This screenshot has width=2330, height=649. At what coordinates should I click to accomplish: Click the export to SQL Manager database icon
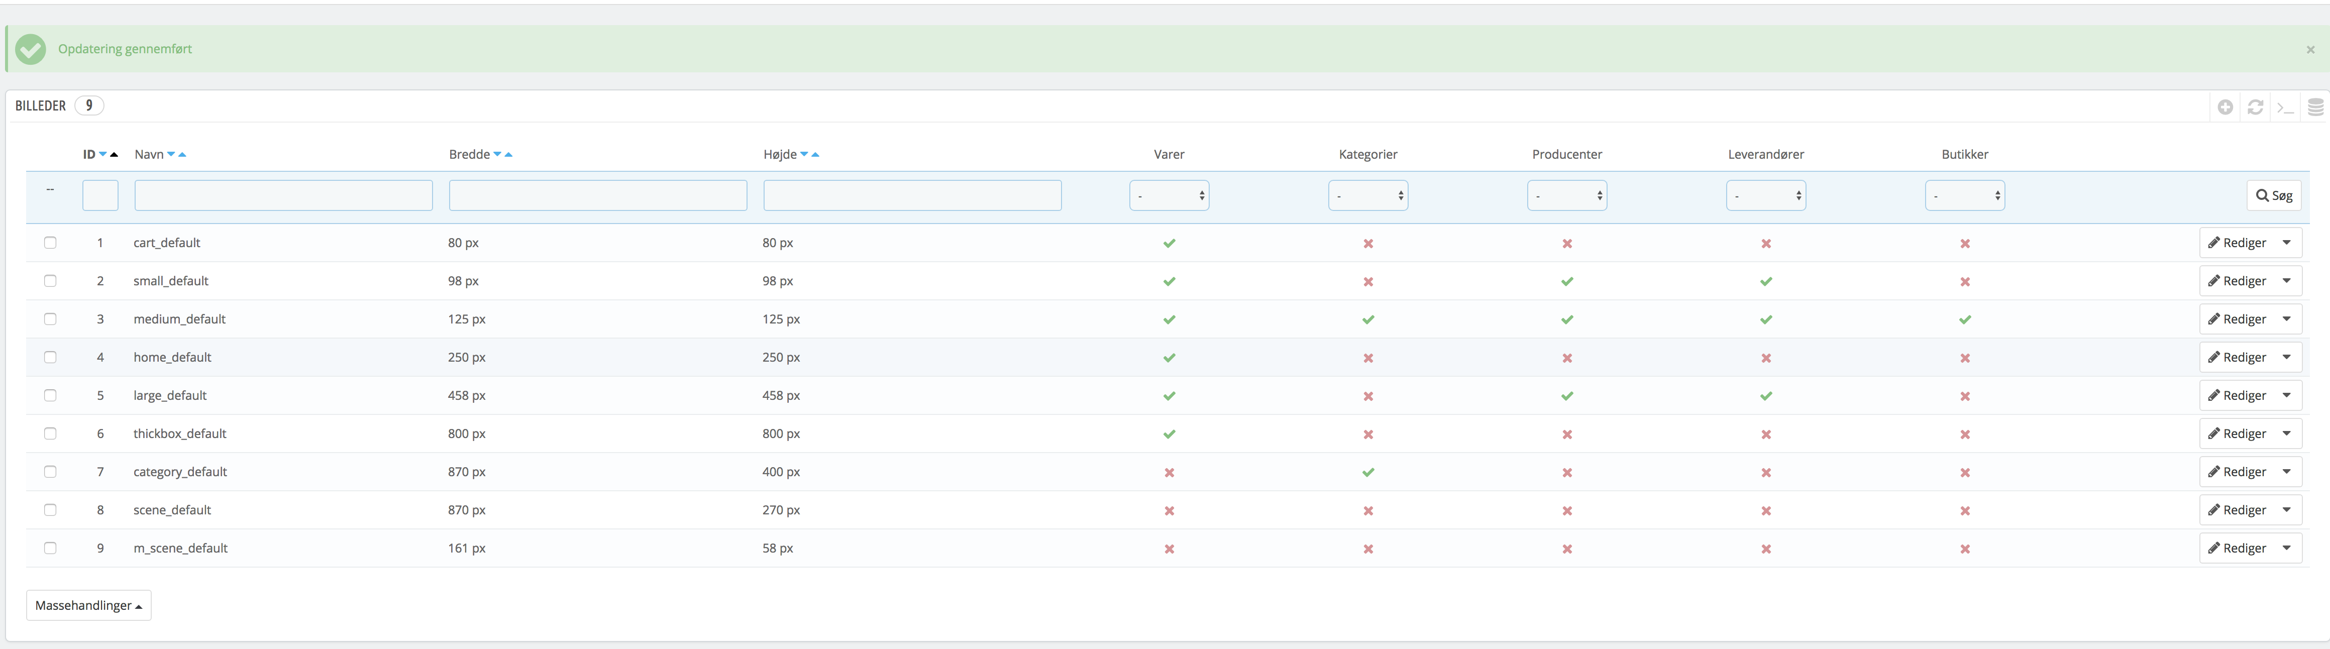(2314, 107)
